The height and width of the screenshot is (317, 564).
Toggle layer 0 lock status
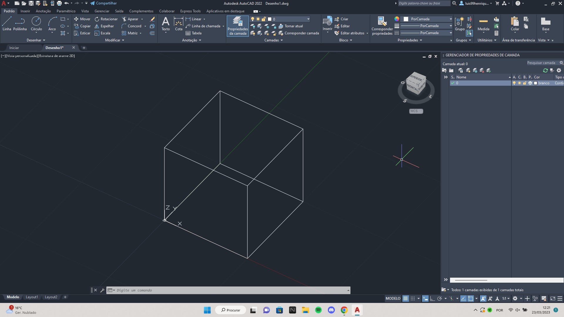pos(525,83)
